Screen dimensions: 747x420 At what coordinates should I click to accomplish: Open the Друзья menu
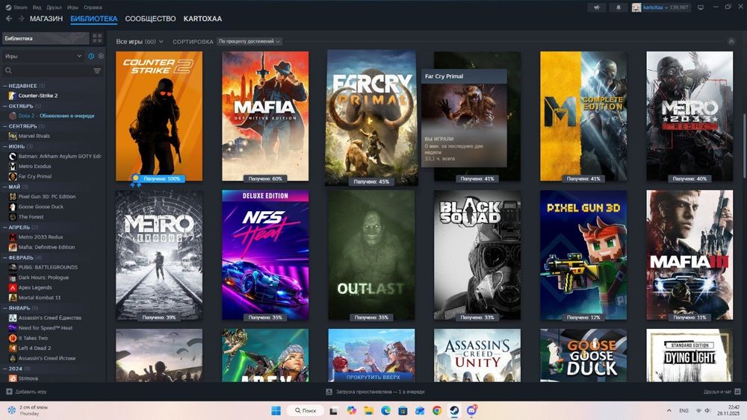55,7
